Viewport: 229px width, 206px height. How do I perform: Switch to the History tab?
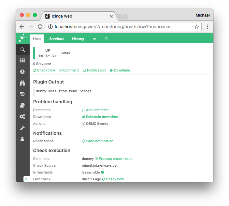pos(78,39)
